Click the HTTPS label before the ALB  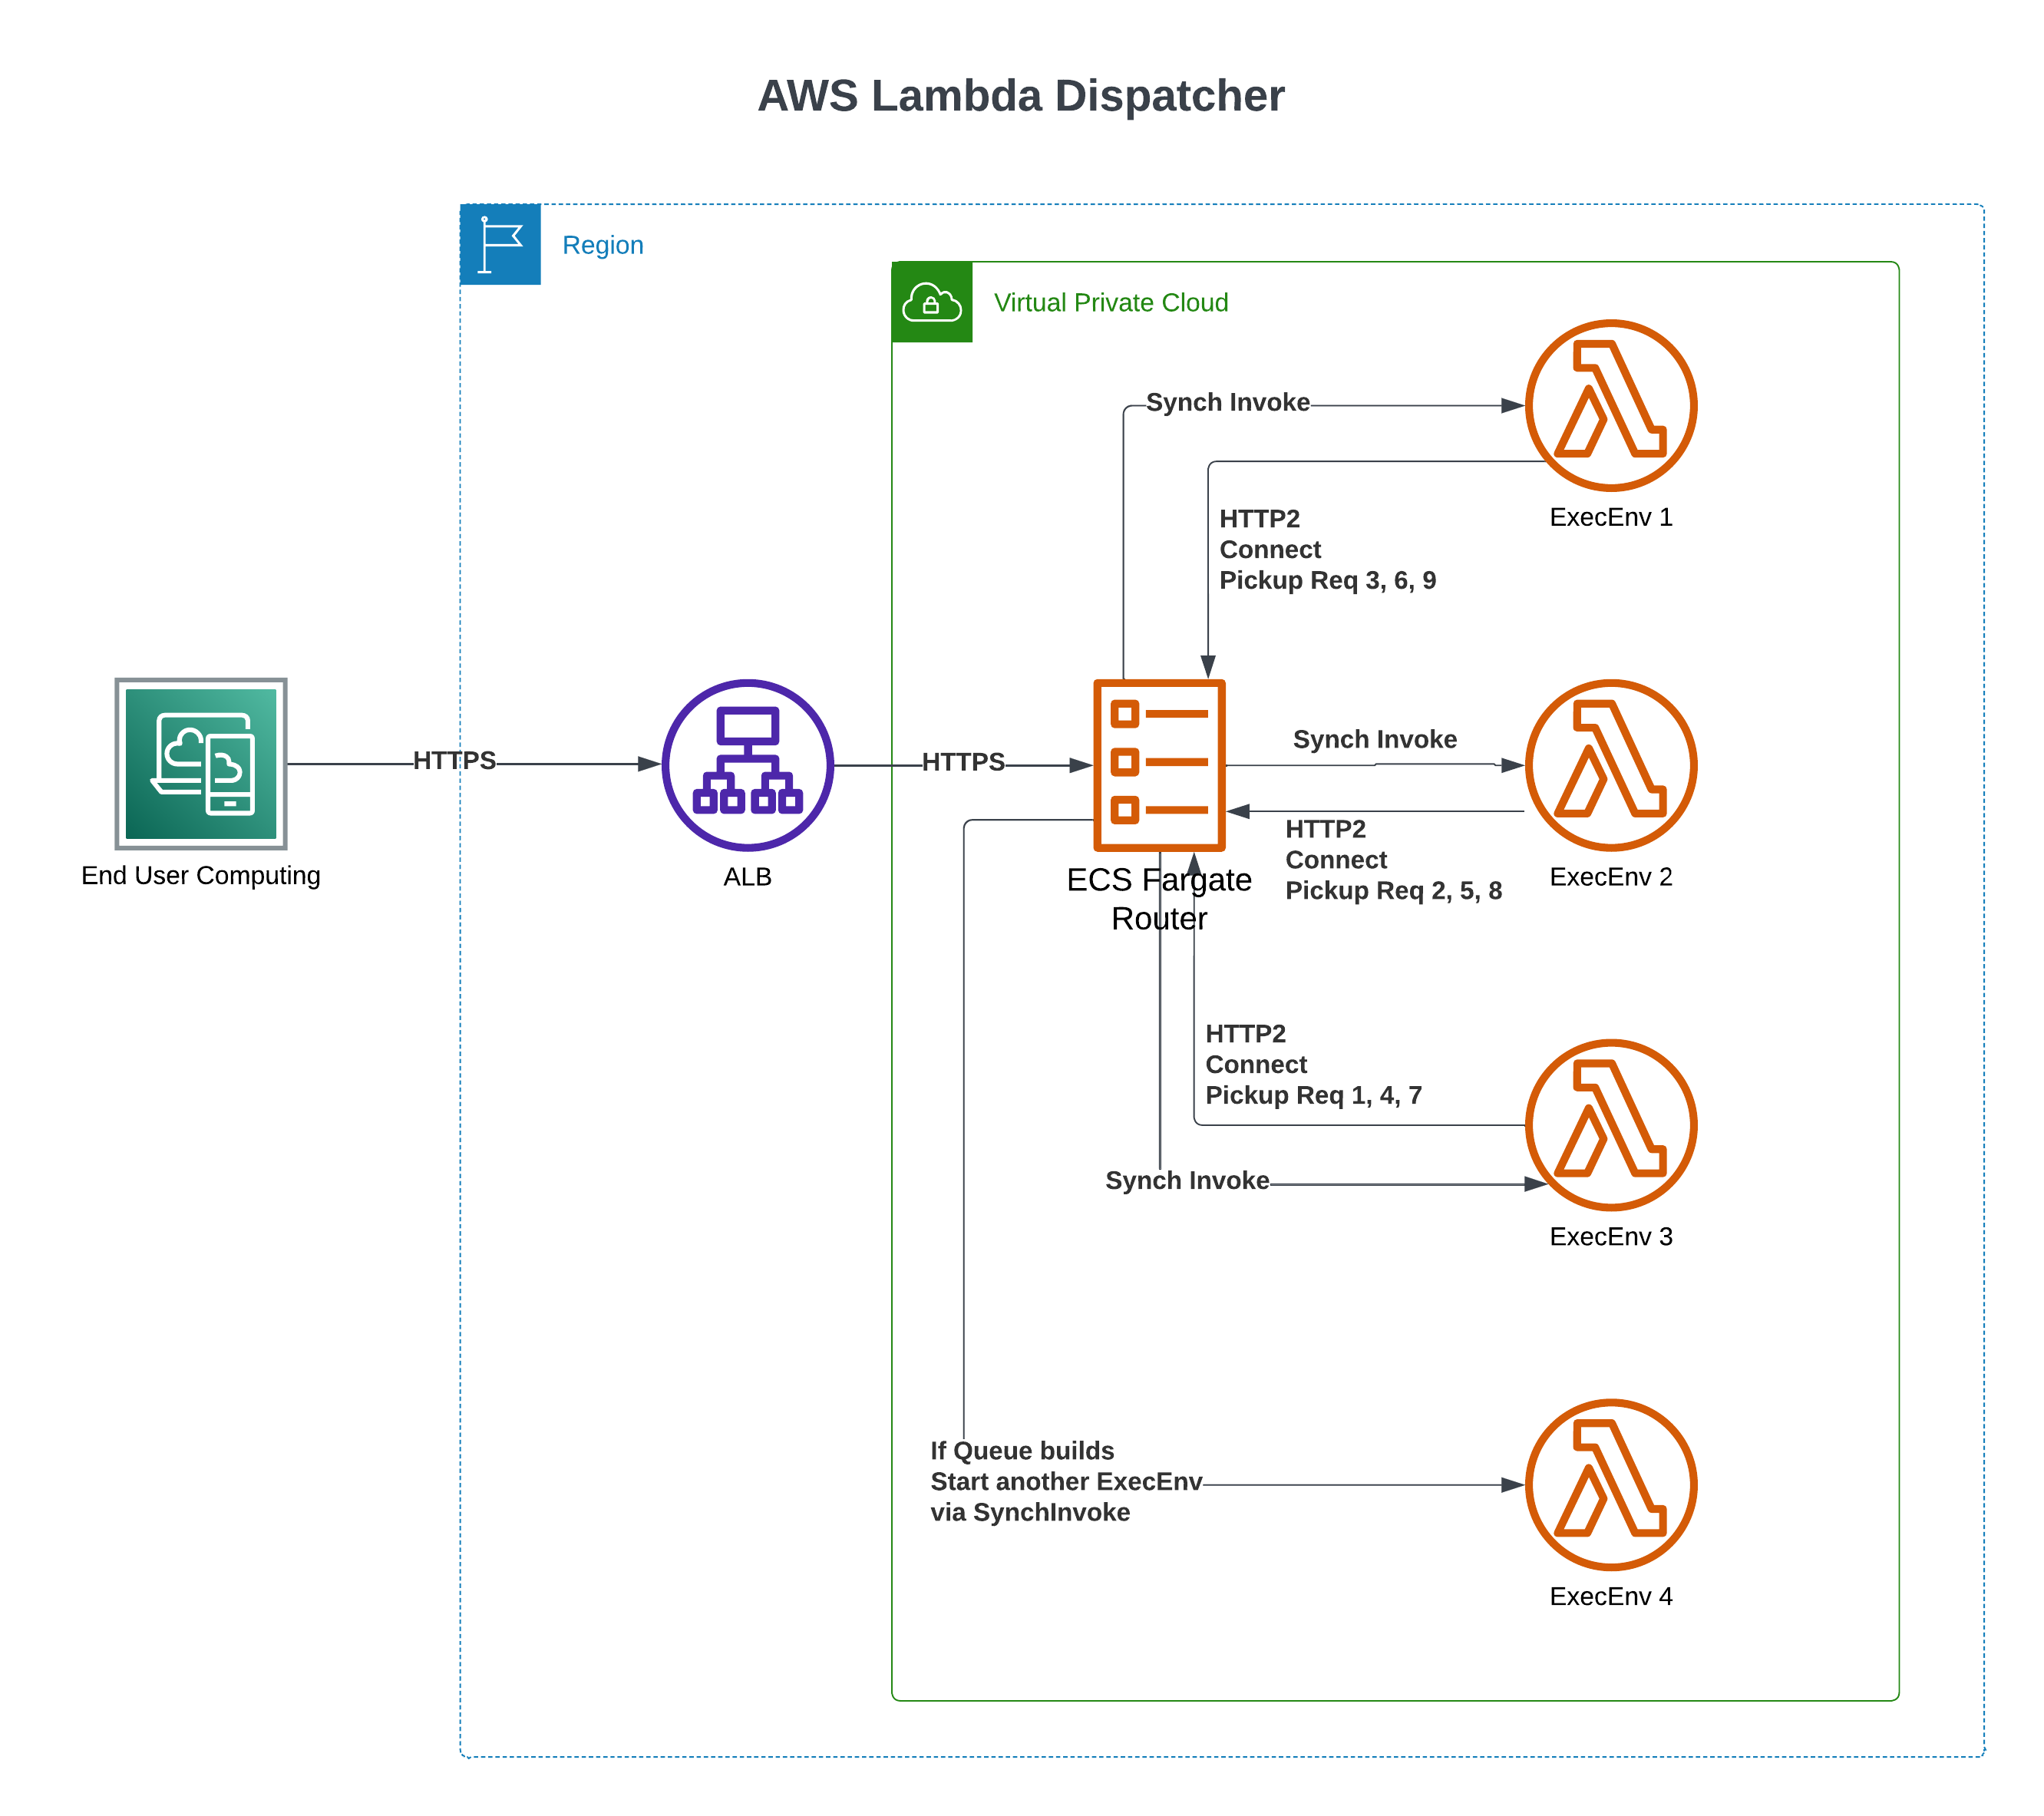454,761
